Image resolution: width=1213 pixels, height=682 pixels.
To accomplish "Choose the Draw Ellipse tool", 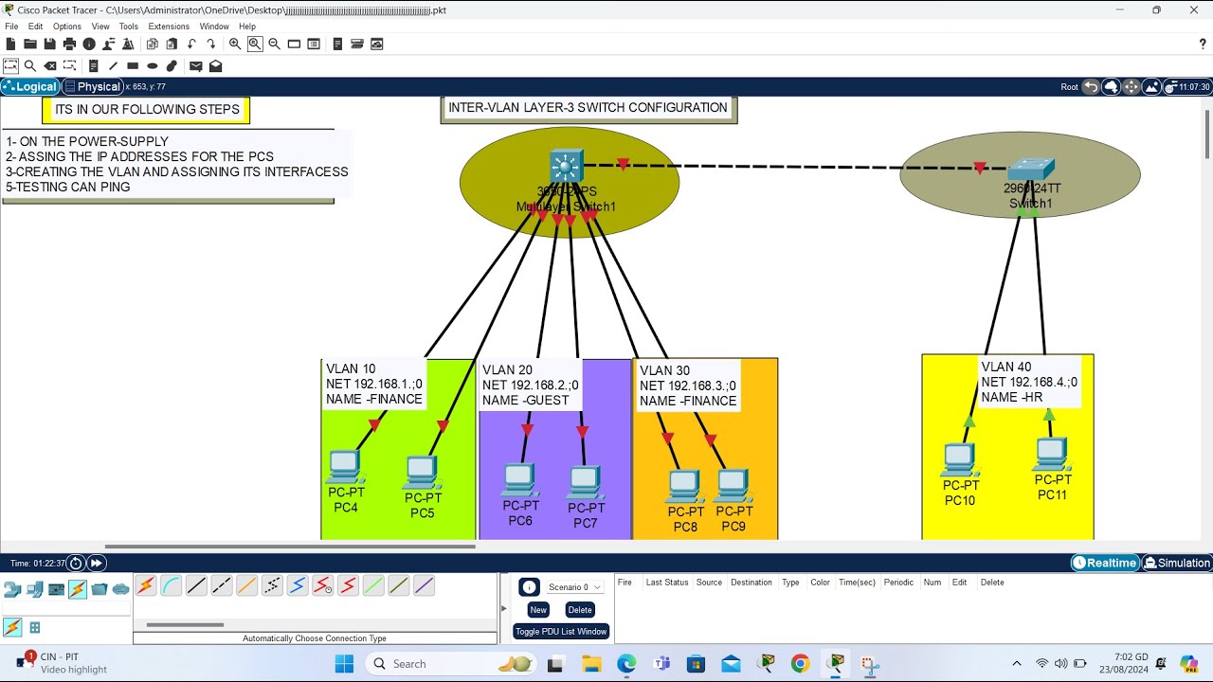I will 152,66.
